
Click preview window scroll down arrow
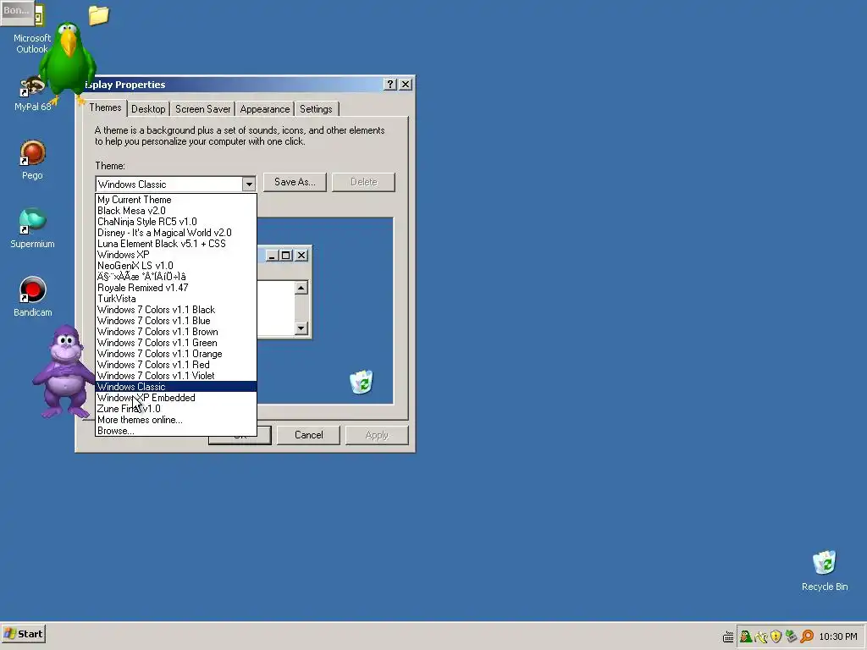point(301,328)
